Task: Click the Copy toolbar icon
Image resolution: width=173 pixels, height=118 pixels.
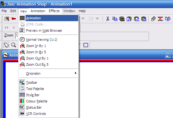Action: pos(115,19)
